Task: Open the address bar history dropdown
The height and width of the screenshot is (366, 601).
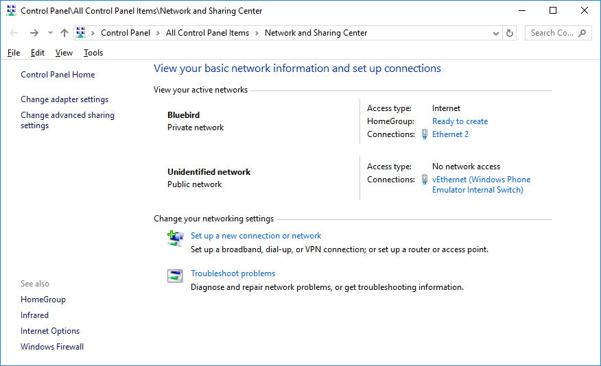Action: click(x=495, y=34)
